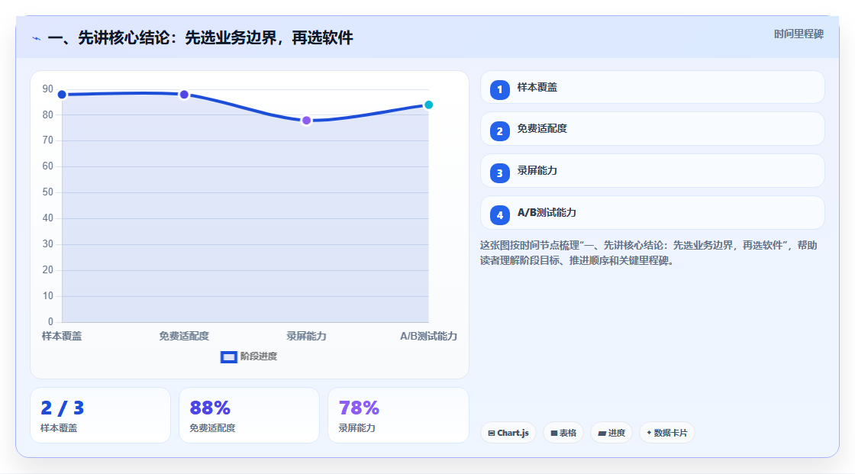Select the 样本覆盖 data point on chart
Viewport: 855px width, 474px height.
[x=62, y=95]
